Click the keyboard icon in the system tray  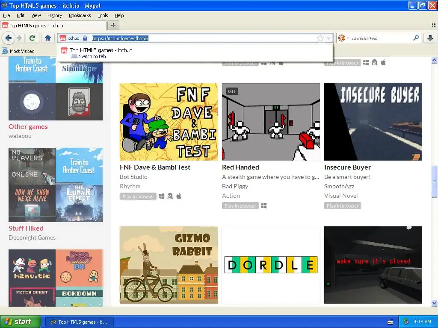[390, 322]
